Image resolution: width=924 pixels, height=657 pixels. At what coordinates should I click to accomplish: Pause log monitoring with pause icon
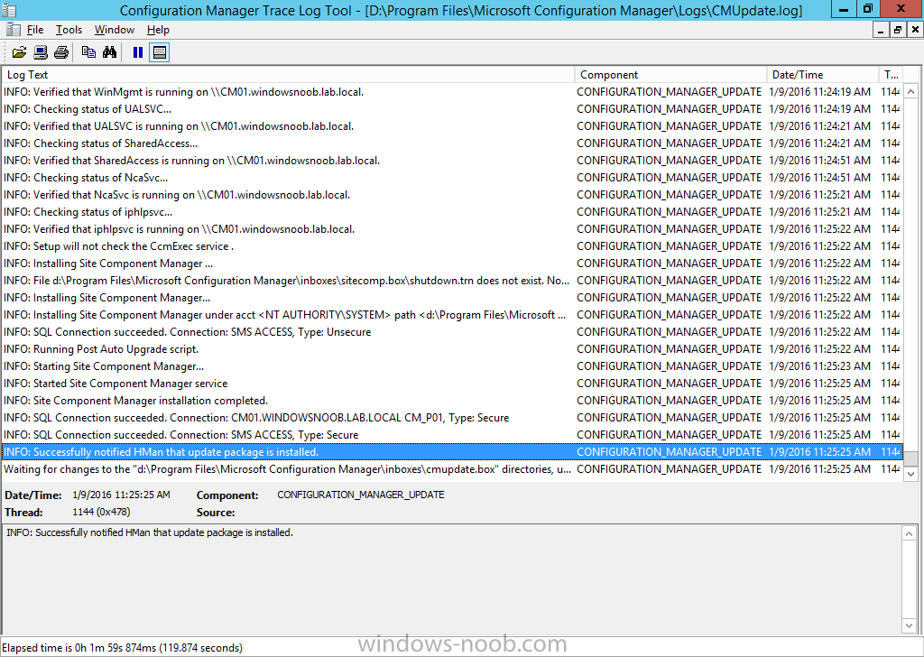138,52
